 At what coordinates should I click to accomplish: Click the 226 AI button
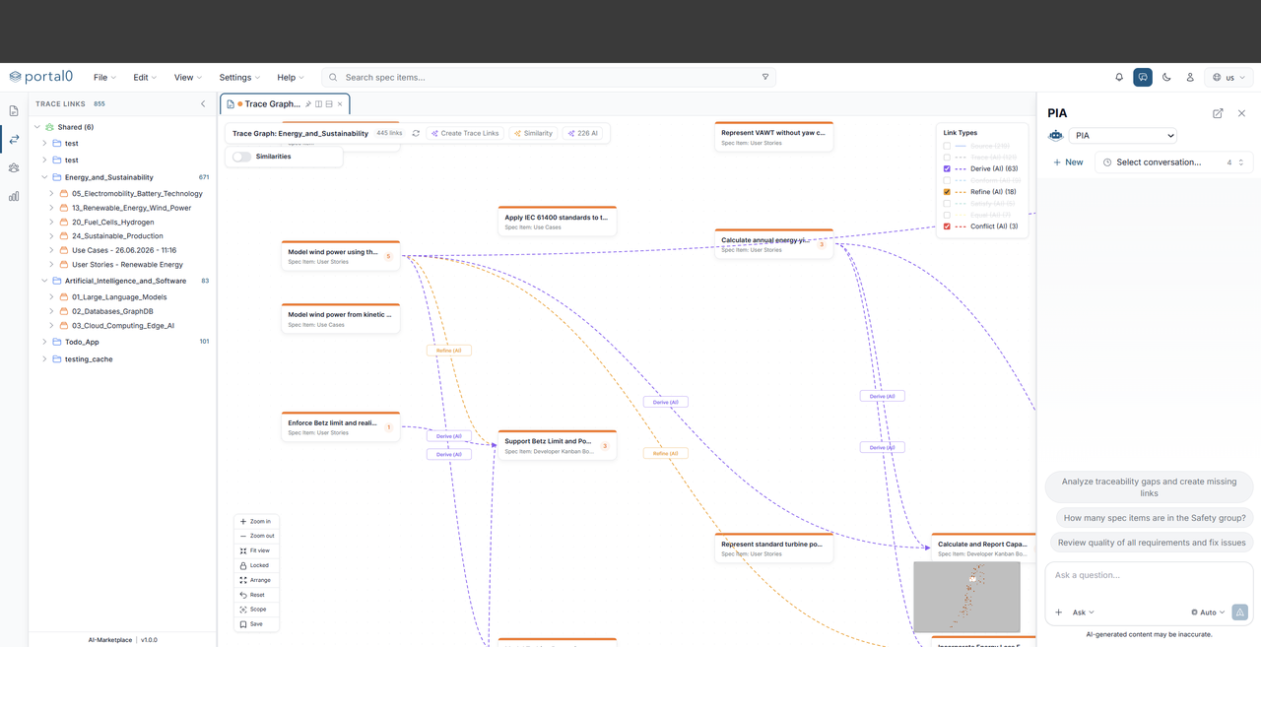point(583,133)
